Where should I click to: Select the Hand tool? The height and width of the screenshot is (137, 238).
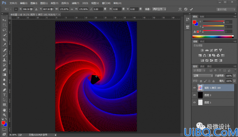(4, 110)
